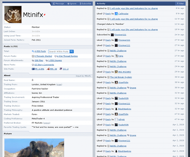Click the FF: 4,896 site posts icon
The height and width of the screenshot is (157, 190).
(33, 69)
